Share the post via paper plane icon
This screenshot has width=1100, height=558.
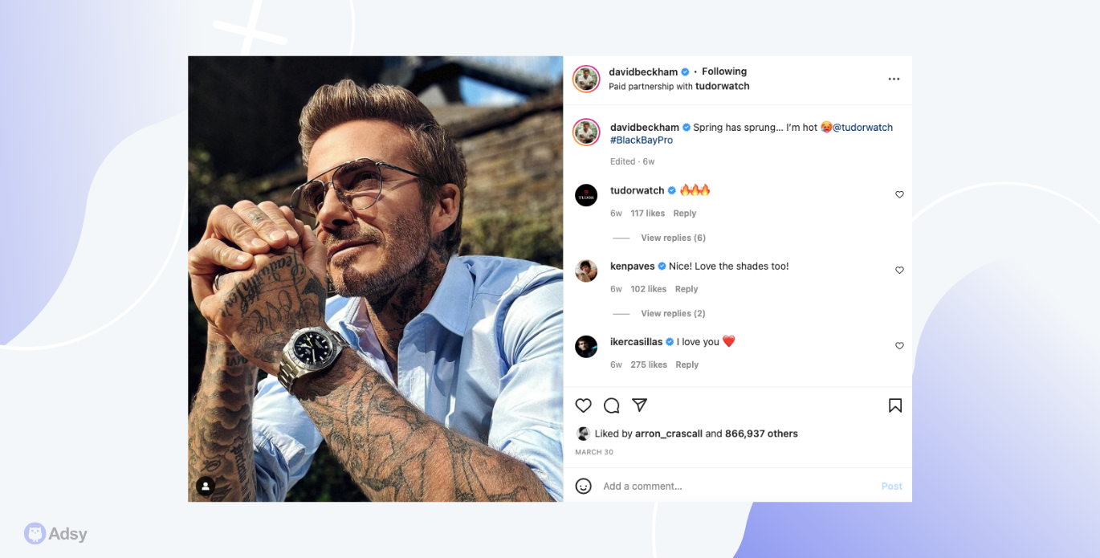point(639,405)
